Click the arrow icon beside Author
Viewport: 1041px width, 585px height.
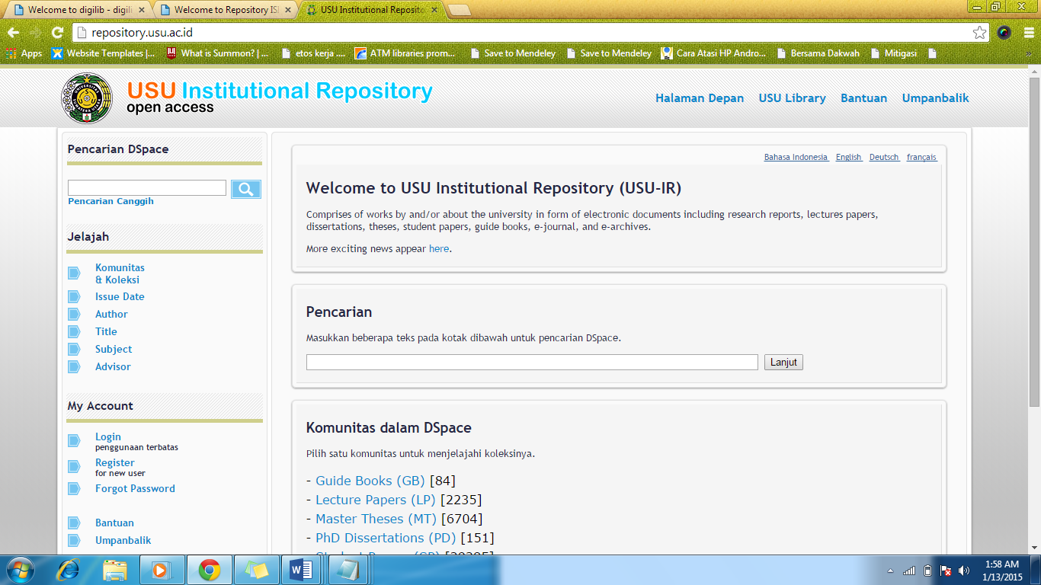[x=74, y=314]
